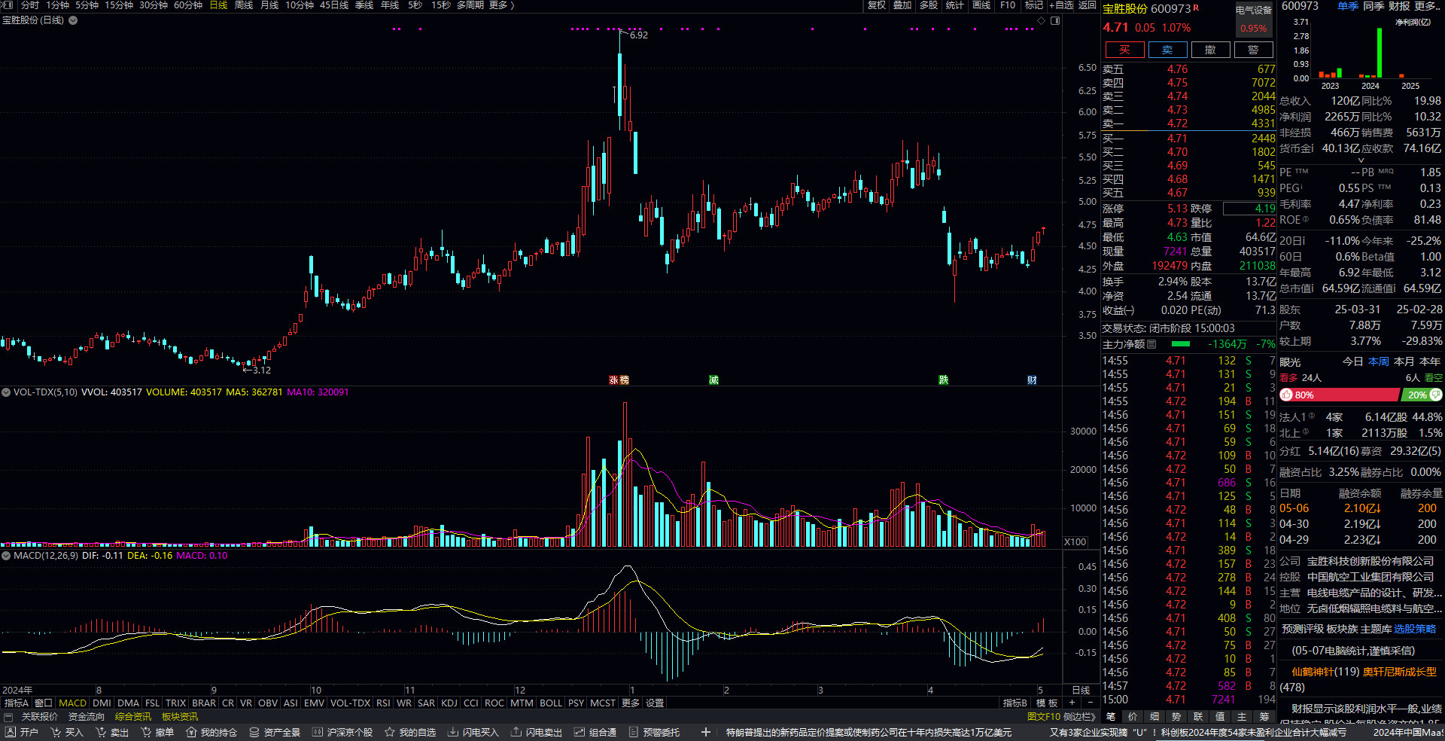The height and width of the screenshot is (741, 1445).
Task: Click the green 减 marker on the chart
Action: point(713,380)
